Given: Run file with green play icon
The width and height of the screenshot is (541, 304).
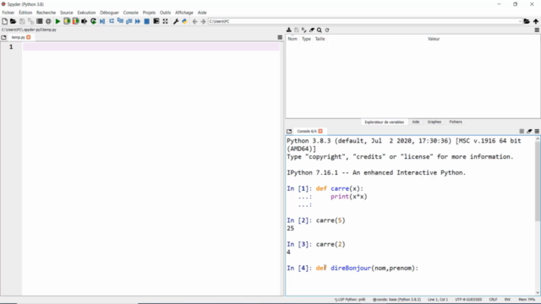Looking at the screenshot, I should tap(57, 21).
